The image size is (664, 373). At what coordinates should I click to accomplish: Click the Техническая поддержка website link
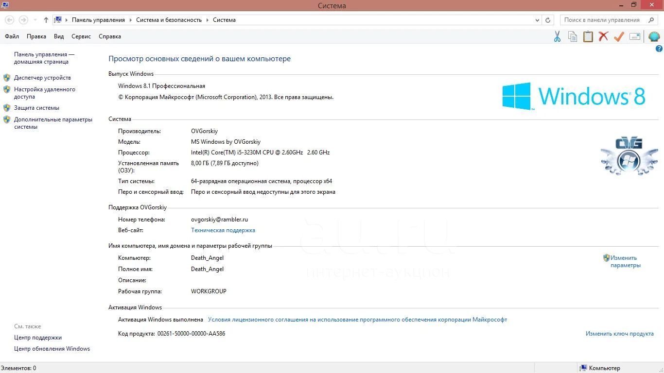coord(223,230)
